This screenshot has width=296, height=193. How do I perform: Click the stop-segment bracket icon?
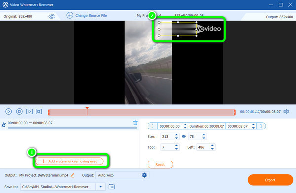(39, 112)
